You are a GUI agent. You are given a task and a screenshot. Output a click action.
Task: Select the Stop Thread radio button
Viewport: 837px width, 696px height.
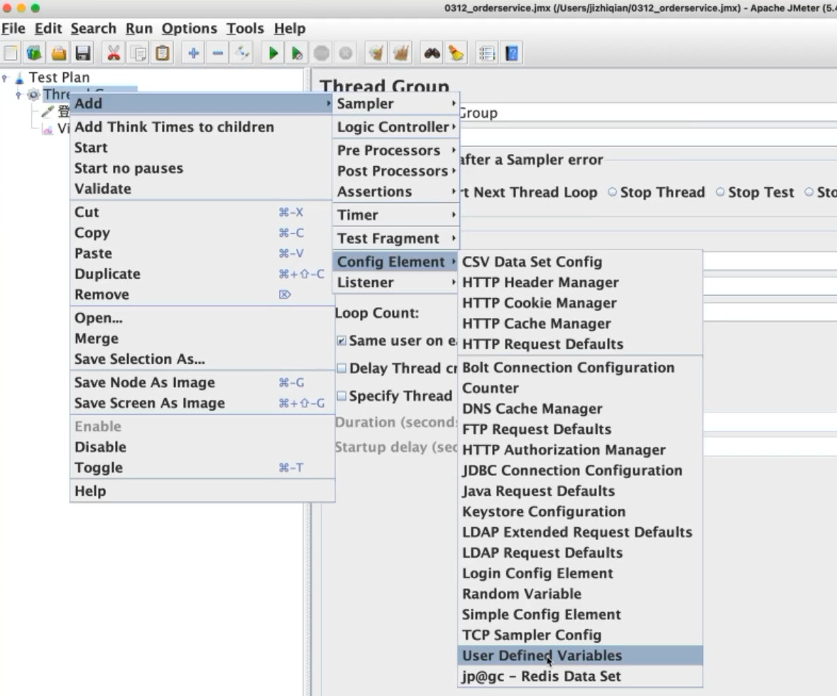pyautogui.click(x=612, y=192)
